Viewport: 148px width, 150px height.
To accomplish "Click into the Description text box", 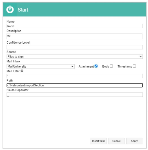I will (74, 36).
